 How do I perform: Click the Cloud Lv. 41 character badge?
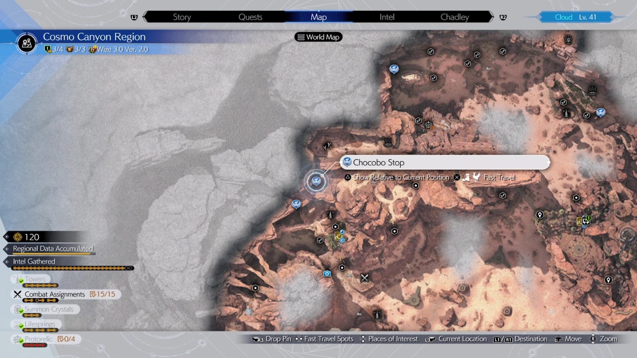(575, 17)
